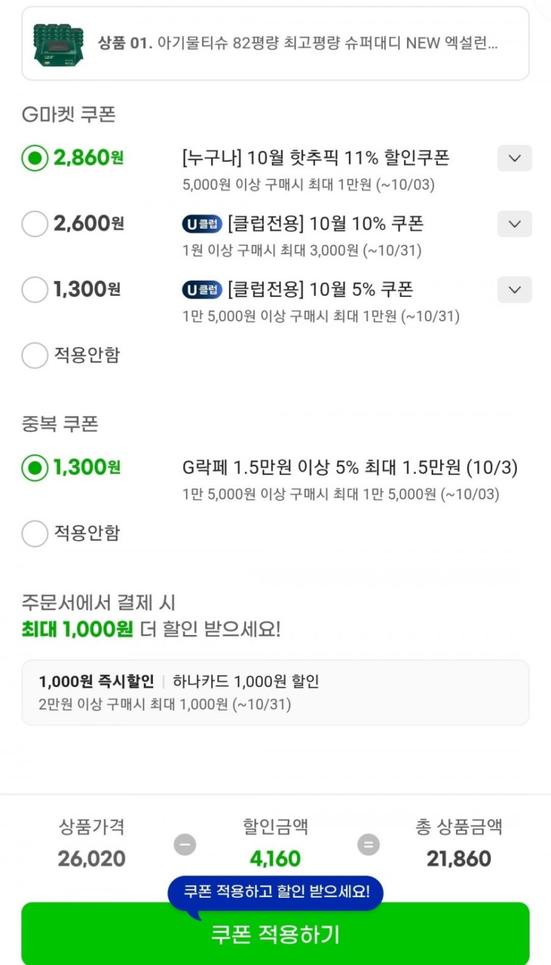Click the G락페 1.5만원 이상 5% coupon label
The width and height of the screenshot is (551, 965).
tap(350, 468)
